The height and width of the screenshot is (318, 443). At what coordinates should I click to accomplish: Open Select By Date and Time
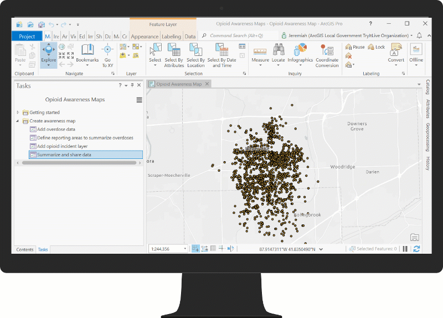point(222,55)
